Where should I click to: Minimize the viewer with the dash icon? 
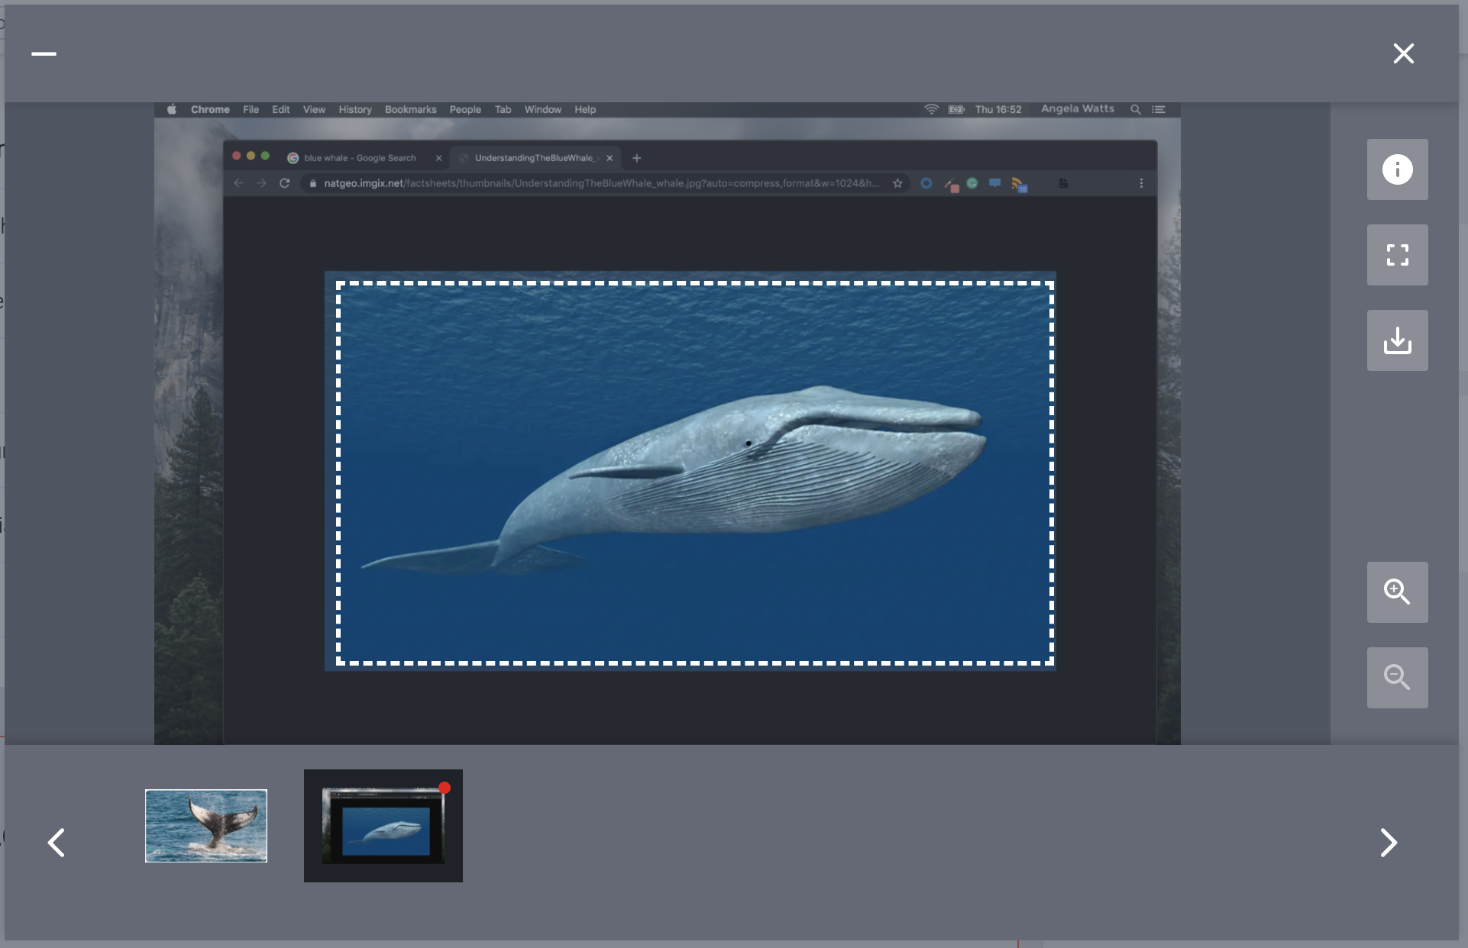[44, 53]
